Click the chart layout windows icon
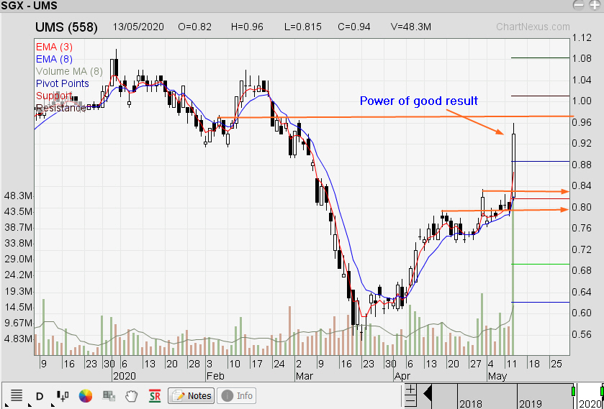The width and height of the screenshot is (604, 409). coord(109,395)
